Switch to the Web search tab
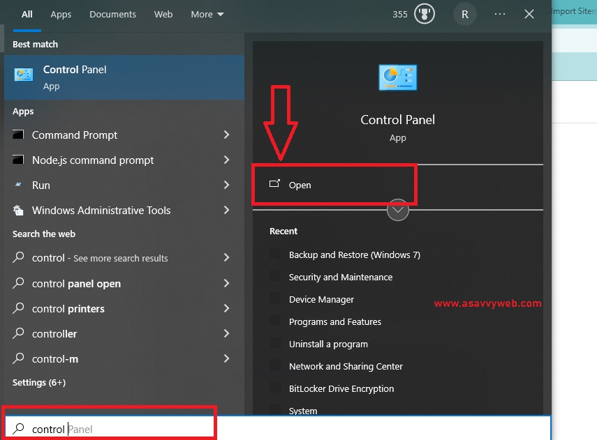This screenshot has height=440, width=597. 163,15
